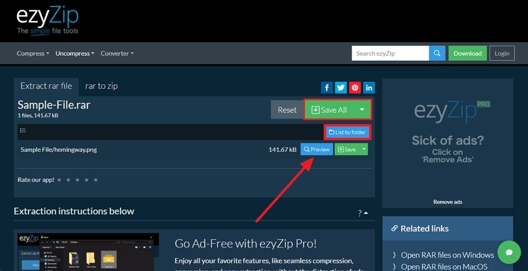The height and width of the screenshot is (271, 528).
Task: Click Sample File/hemingway.png file name
Action: tap(58, 149)
